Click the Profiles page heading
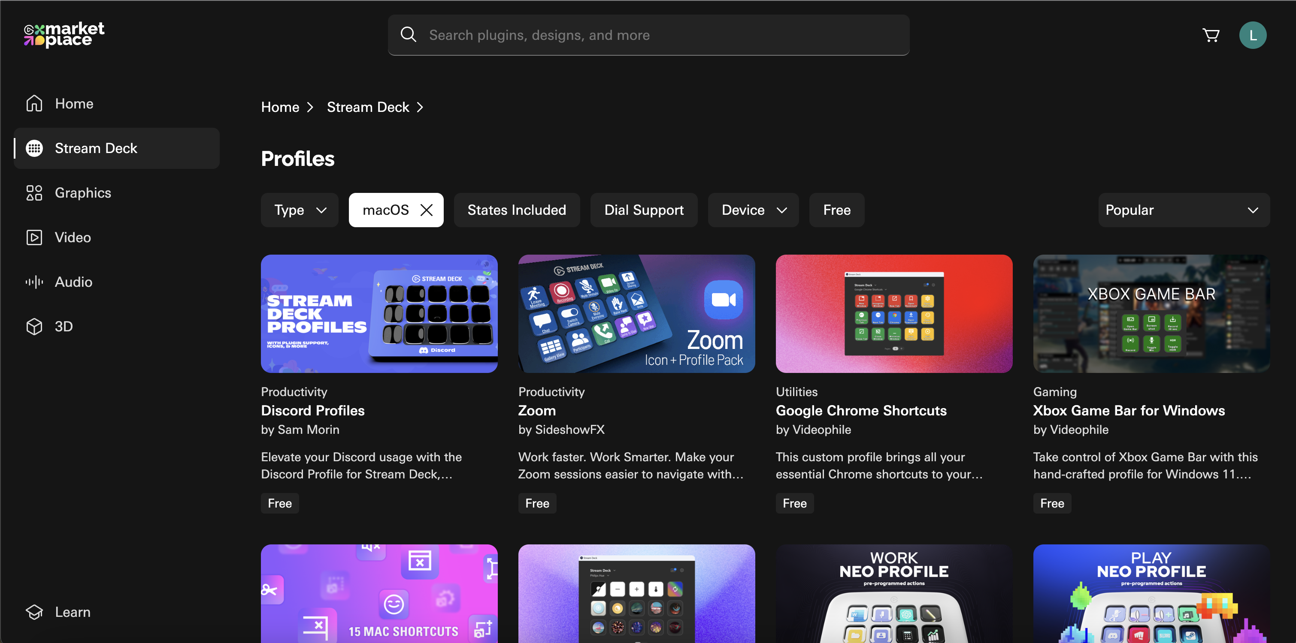The image size is (1296, 643). (297, 158)
